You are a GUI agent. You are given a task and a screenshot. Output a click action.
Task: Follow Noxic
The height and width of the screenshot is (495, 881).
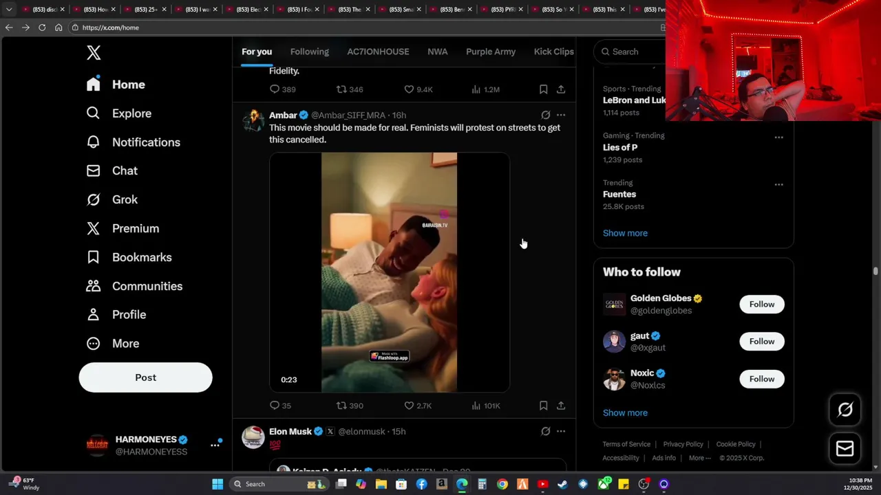pos(762,379)
